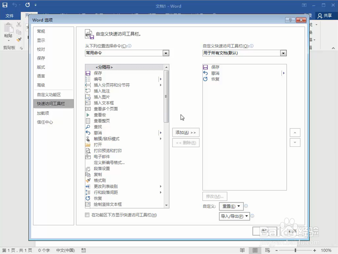Select the 格式刷 format painter icon in list
338x254 pixels.
click(88, 180)
